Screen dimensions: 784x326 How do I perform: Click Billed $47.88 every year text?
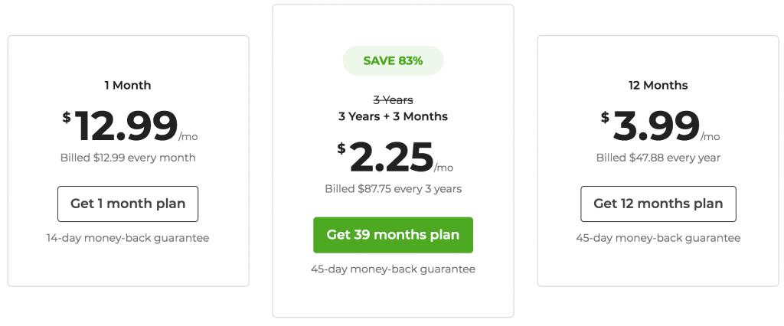(x=658, y=158)
